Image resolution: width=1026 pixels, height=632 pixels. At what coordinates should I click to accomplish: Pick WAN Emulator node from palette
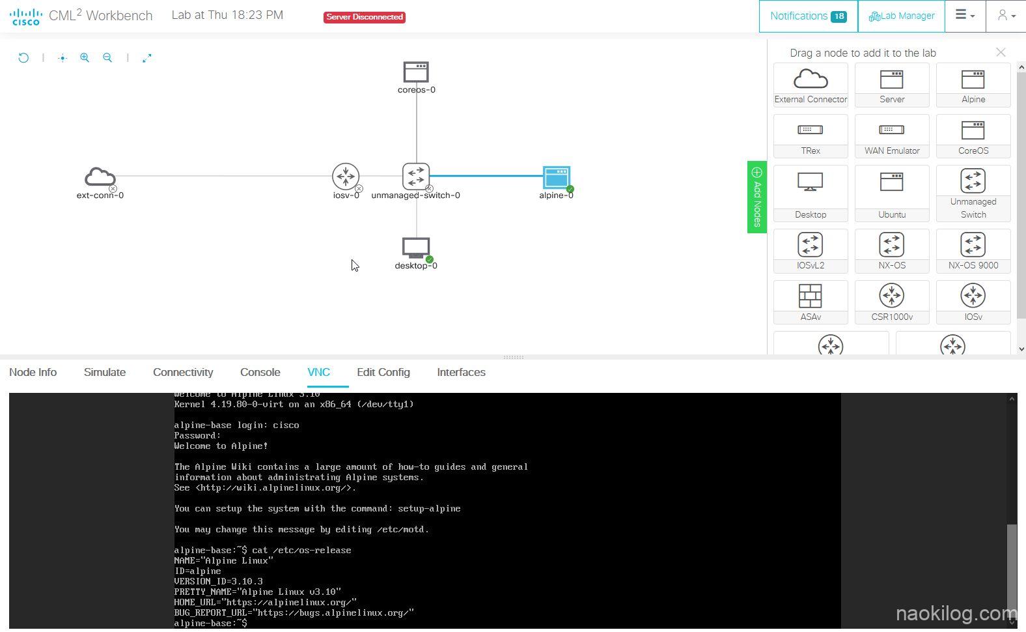click(892, 136)
